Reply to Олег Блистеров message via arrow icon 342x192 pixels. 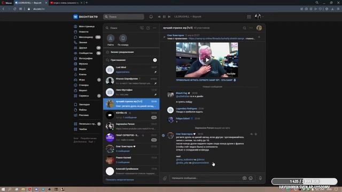[x=252, y=134]
